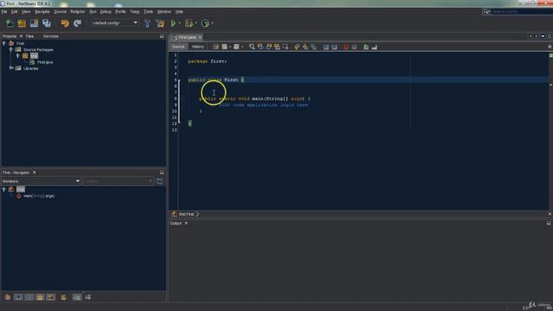Image resolution: width=553 pixels, height=311 pixels.
Task: Run project with the green play icon
Action: (x=173, y=23)
